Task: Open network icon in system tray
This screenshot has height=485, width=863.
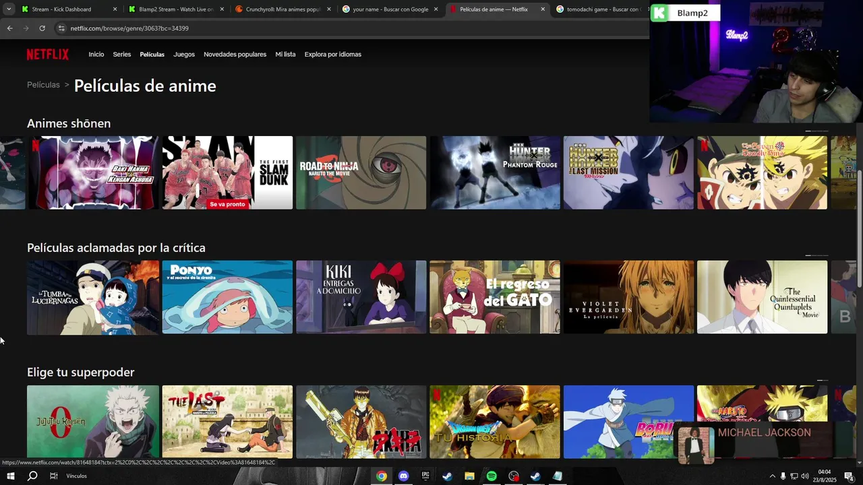Action: pyautogui.click(x=794, y=476)
